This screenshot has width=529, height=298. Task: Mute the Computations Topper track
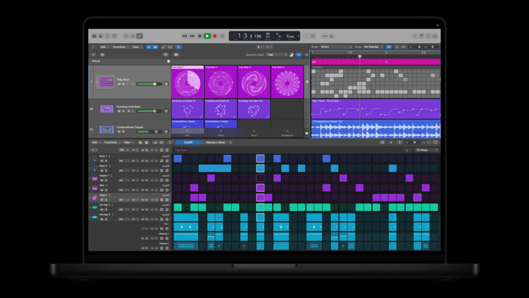tap(119, 132)
